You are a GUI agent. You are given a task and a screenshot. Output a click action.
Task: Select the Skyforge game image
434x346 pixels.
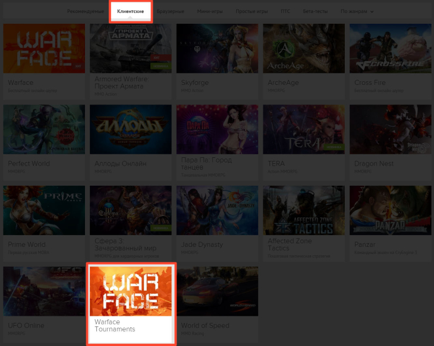coord(217,48)
